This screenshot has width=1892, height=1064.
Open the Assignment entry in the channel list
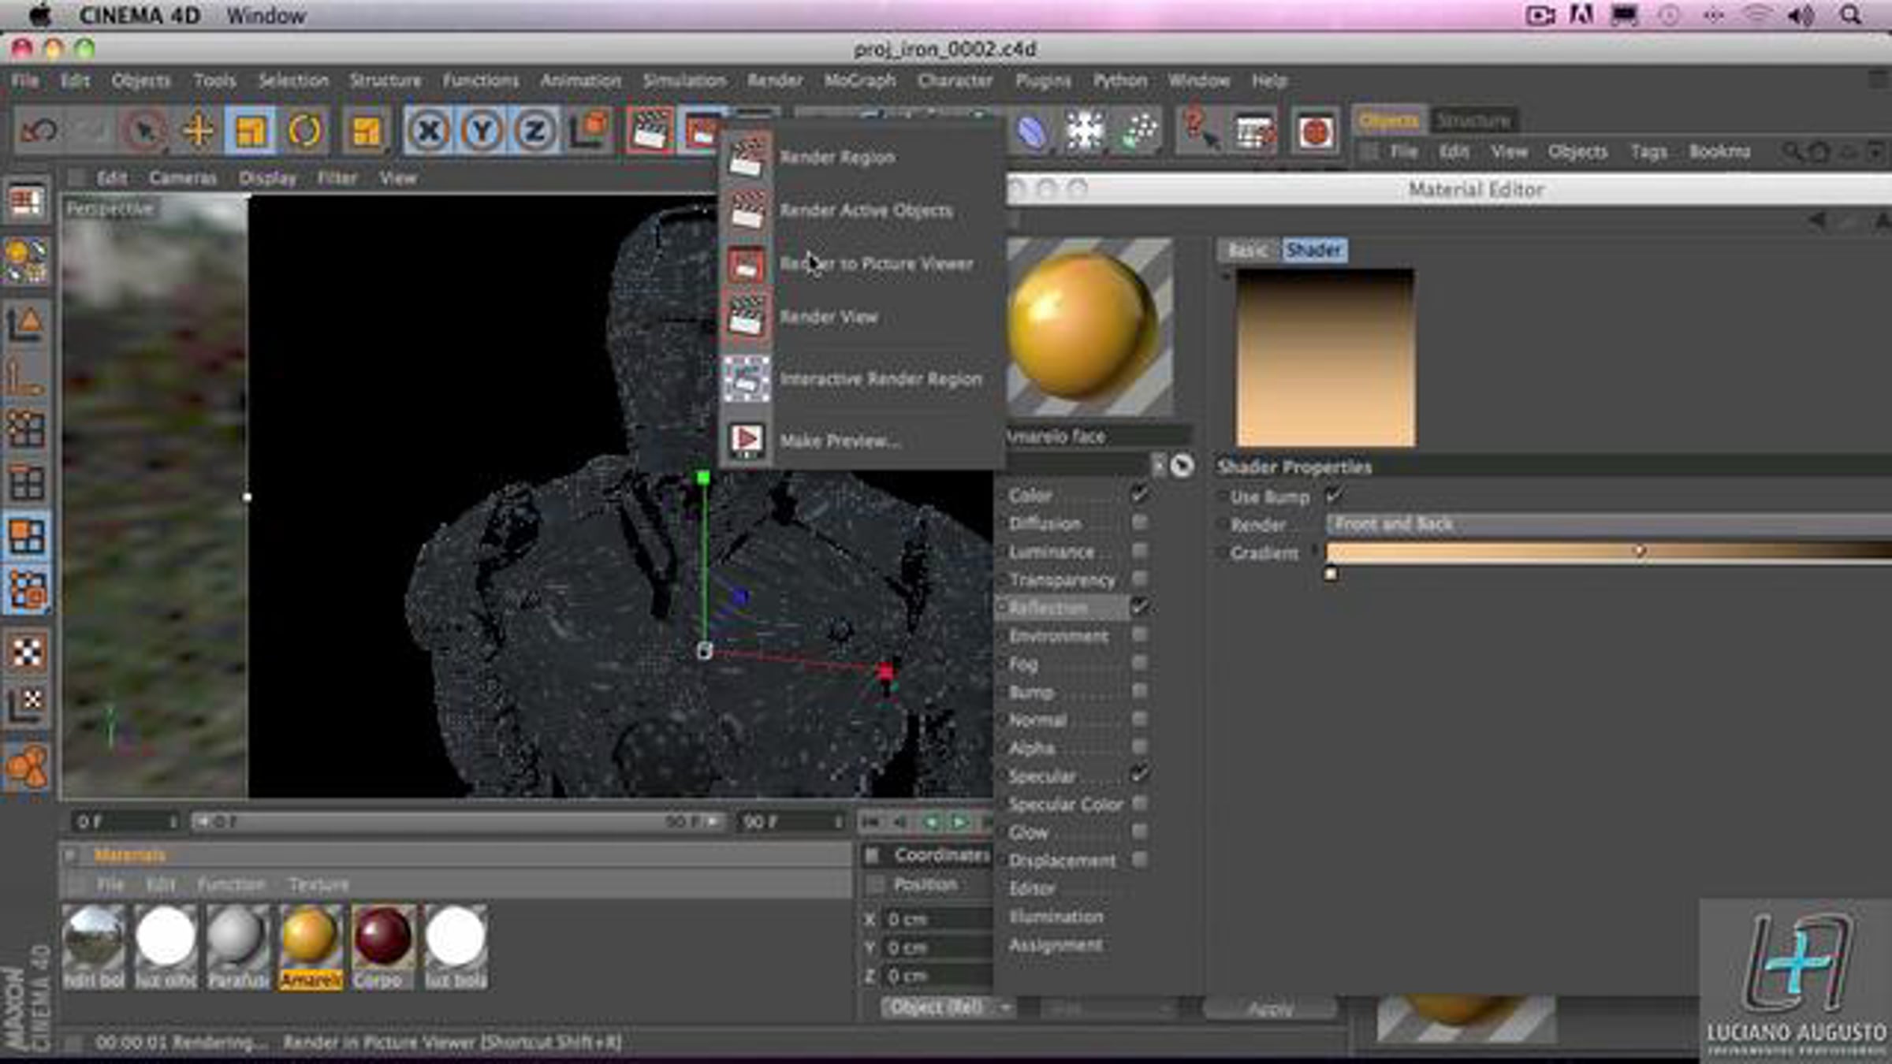point(1056,945)
